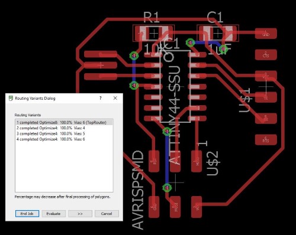Close the Routing Variants Dialog

115,98
